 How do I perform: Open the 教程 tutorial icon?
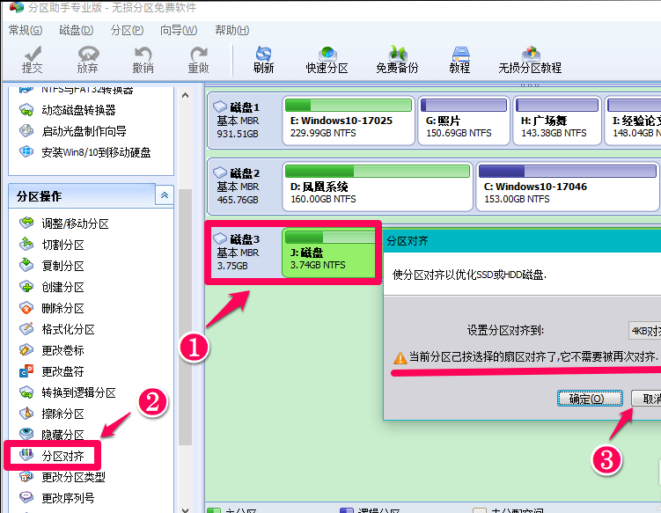pyautogui.click(x=459, y=59)
